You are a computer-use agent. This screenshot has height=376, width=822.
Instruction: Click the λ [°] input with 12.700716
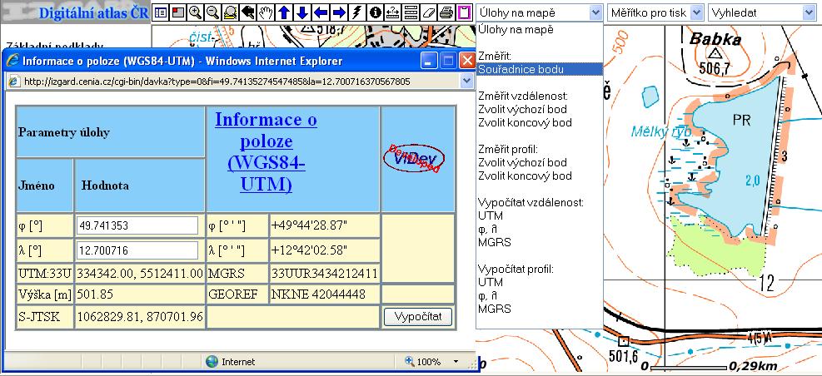[137, 251]
